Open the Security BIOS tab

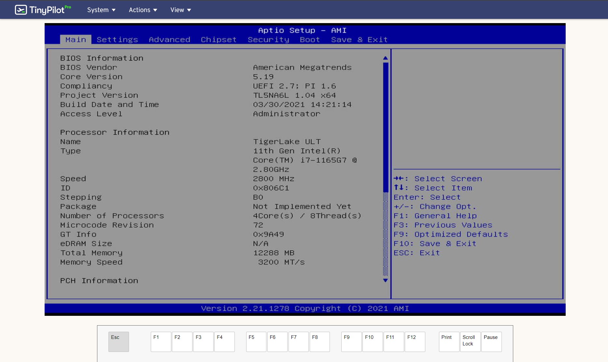[x=268, y=40]
